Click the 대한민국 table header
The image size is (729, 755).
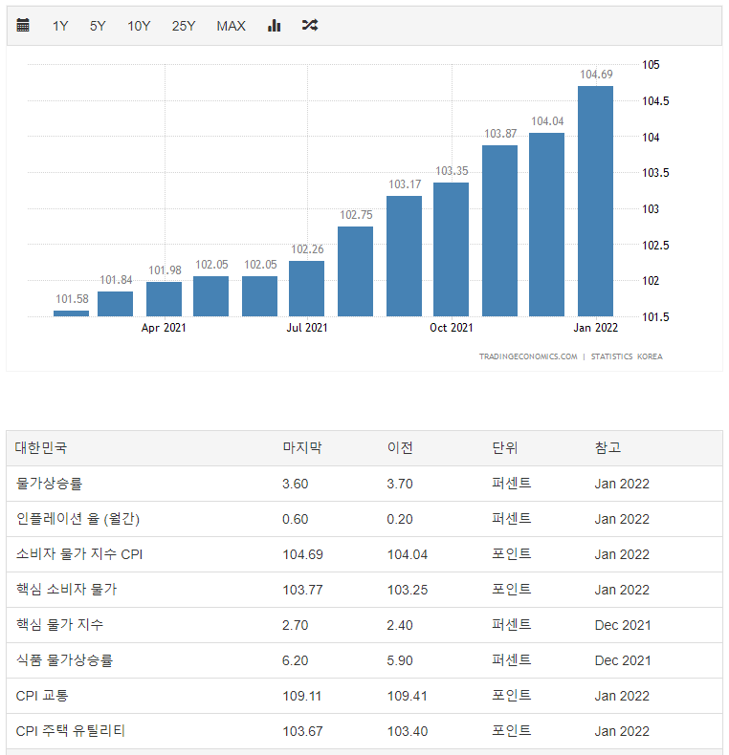click(40, 448)
